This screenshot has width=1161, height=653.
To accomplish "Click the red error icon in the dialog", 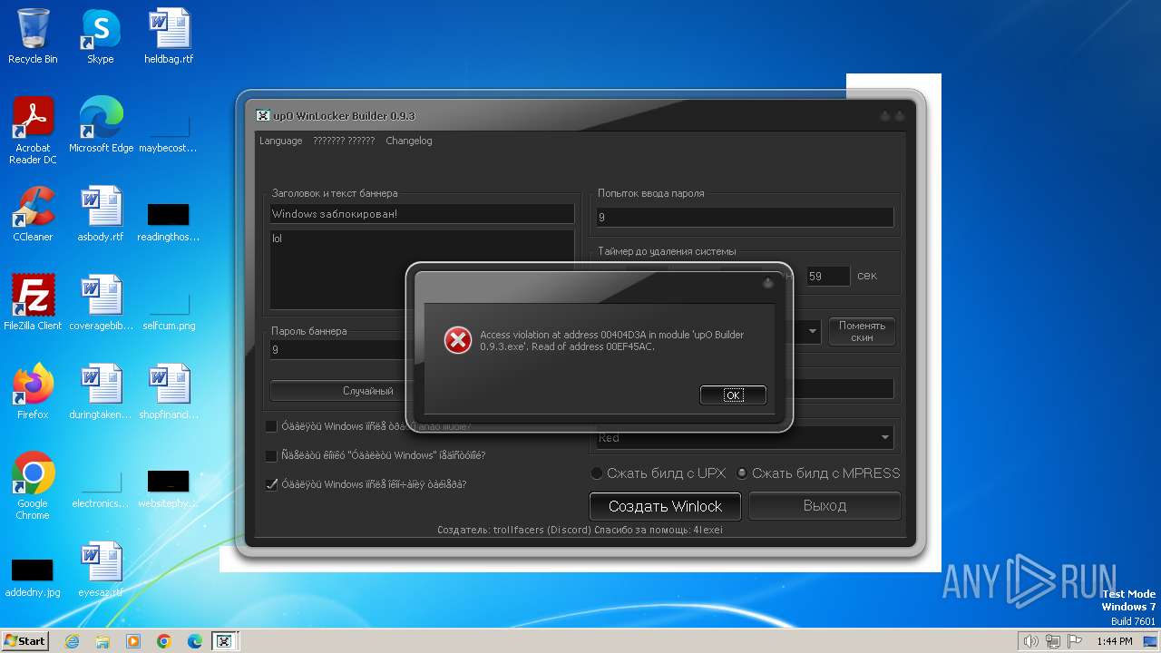I will (457, 340).
